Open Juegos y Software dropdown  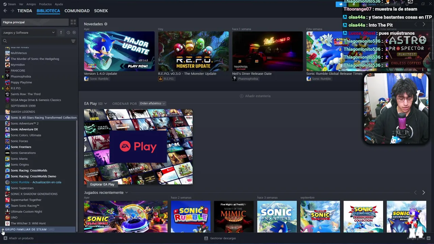tap(29, 33)
